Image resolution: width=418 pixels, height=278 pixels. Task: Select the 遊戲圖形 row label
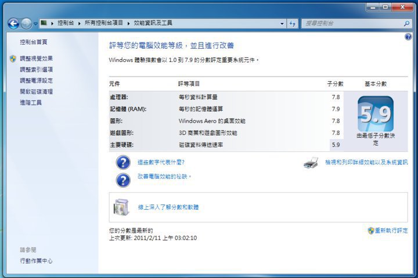coord(121,133)
